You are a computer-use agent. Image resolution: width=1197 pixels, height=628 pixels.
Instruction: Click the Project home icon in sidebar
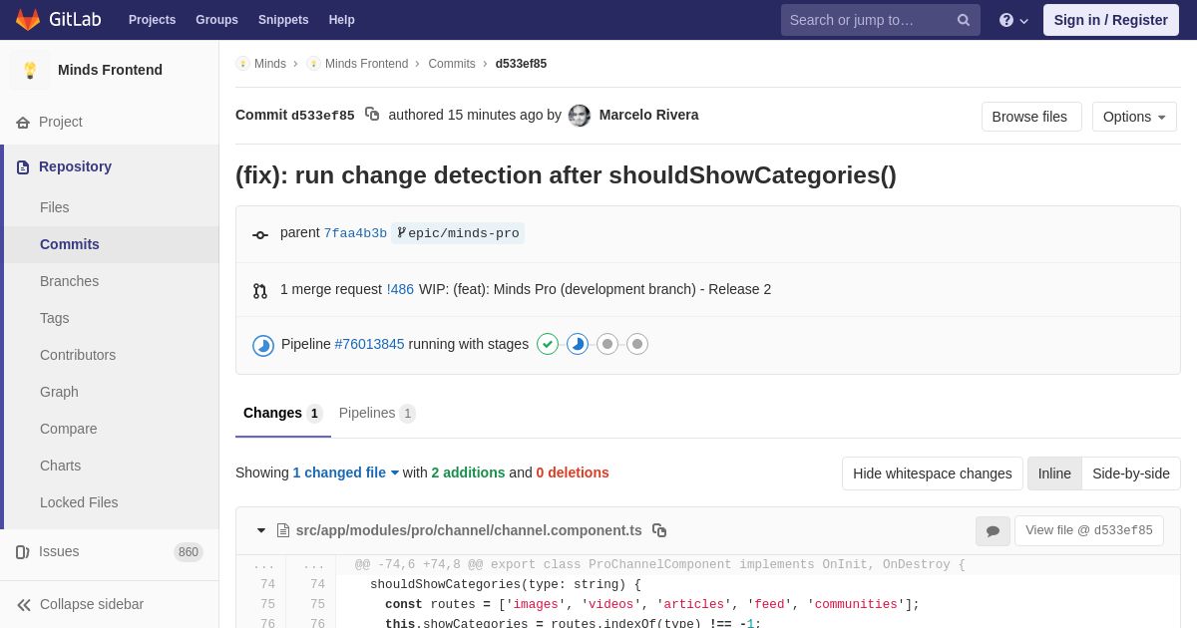(23, 122)
